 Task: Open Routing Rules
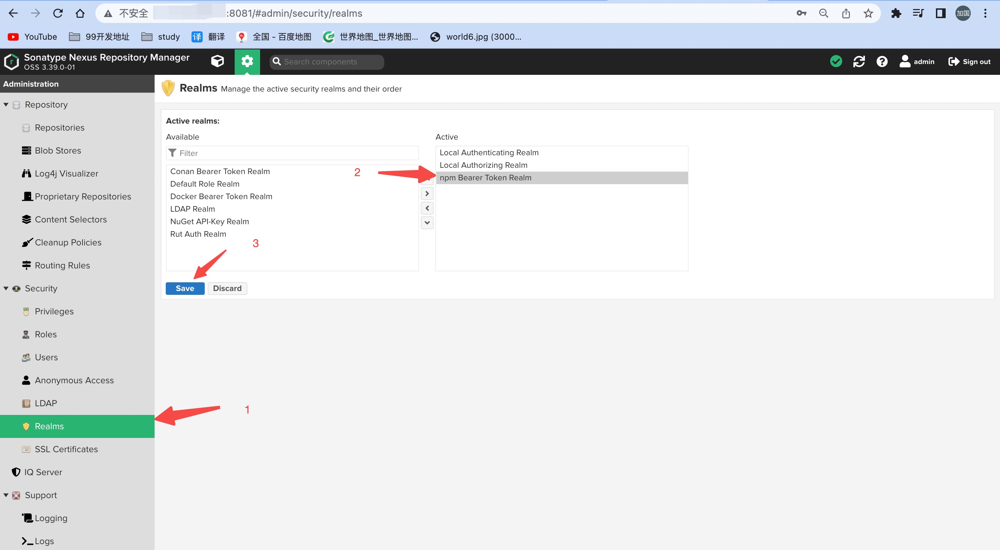77,266
